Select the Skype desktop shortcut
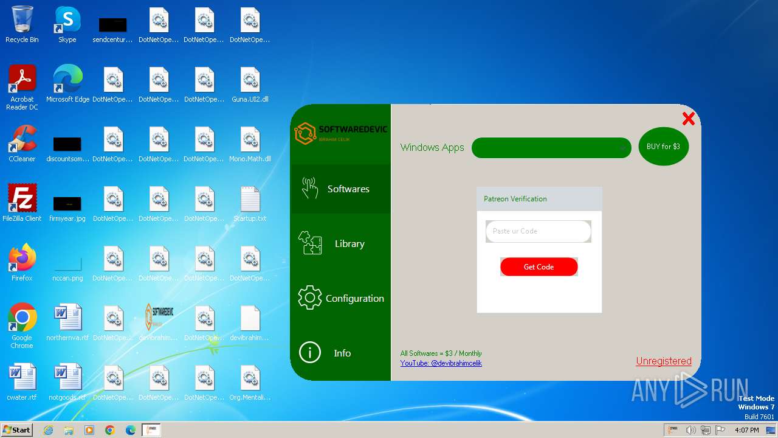 pos(67,24)
